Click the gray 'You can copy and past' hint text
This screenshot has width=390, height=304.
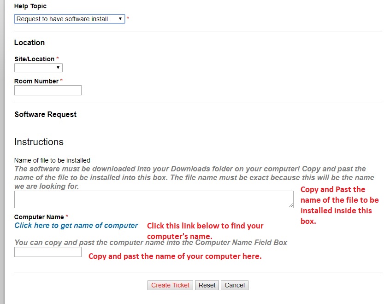click(x=151, y=242)
